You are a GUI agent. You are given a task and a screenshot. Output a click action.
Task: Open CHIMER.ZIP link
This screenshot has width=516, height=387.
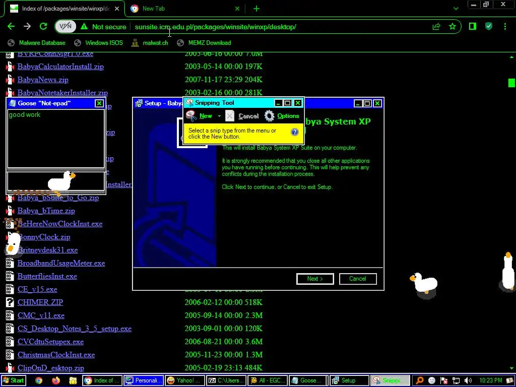(x=40, y=302)
